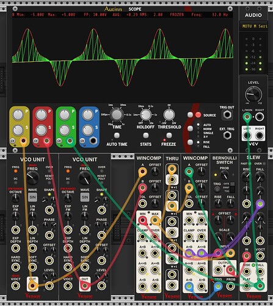Toggle the RISE/FALL trigger edge button
273x306 pixels.
point(190,142)
